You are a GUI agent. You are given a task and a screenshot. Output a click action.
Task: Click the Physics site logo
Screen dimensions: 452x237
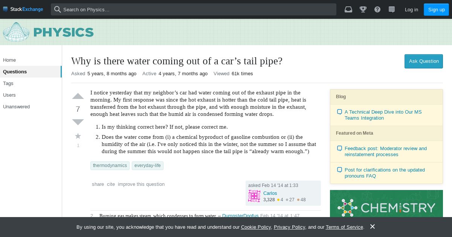click(x=48, y=32)
